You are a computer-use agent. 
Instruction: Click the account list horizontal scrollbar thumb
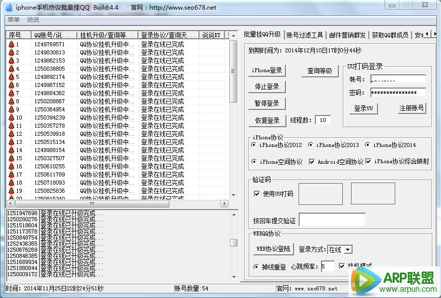(92, 203)
